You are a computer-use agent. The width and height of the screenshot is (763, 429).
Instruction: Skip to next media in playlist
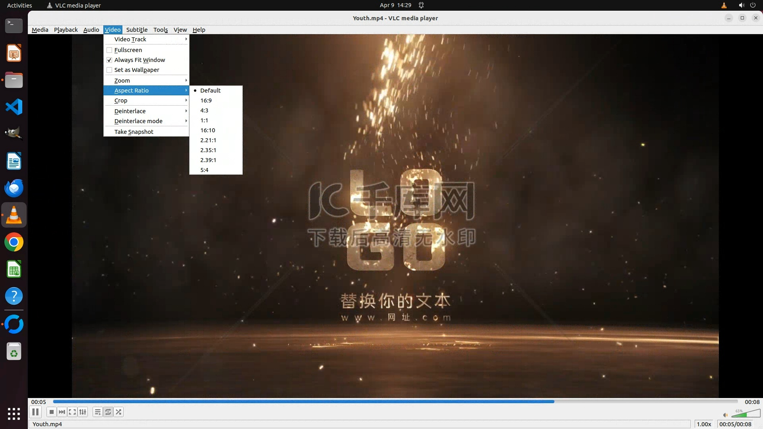click(x=62, y=412)
